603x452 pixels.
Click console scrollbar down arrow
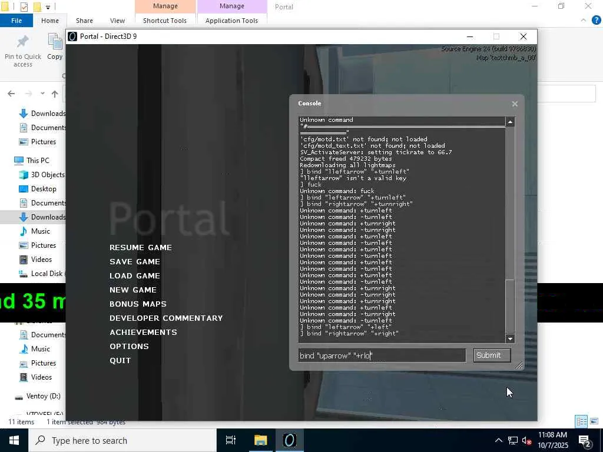(x=510, y=338)
